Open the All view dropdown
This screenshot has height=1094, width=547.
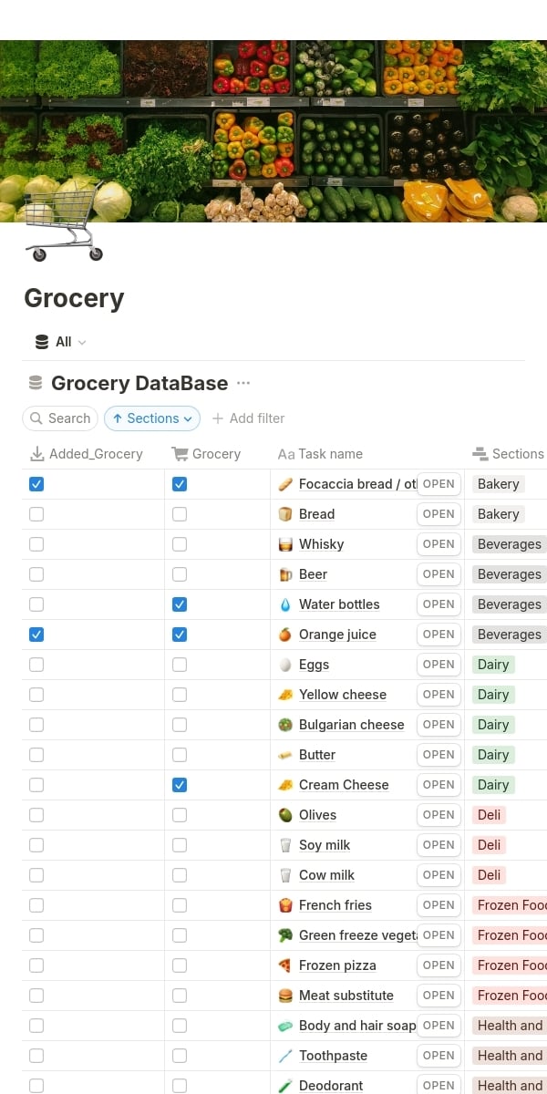[62, 342]
